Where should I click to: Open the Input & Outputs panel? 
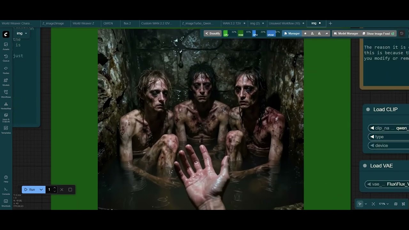coord(6,118)
